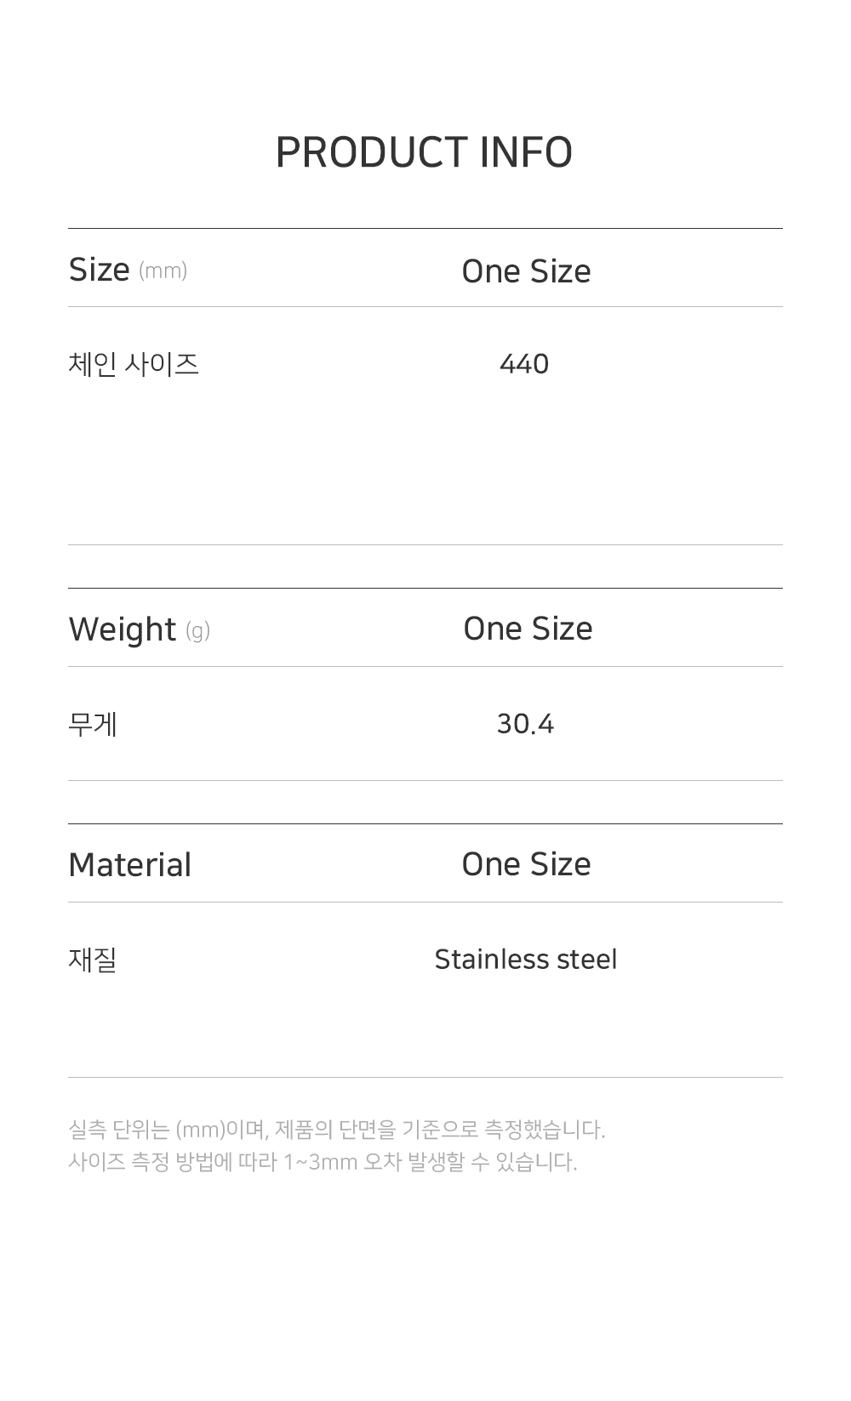This screenshot has width=851, height=1401.
Task: Select the Size section label
Action: coord(99,270)
